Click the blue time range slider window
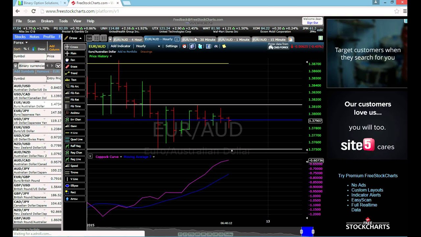The height and width of the screenshot is (237, 421). (307, 232)
